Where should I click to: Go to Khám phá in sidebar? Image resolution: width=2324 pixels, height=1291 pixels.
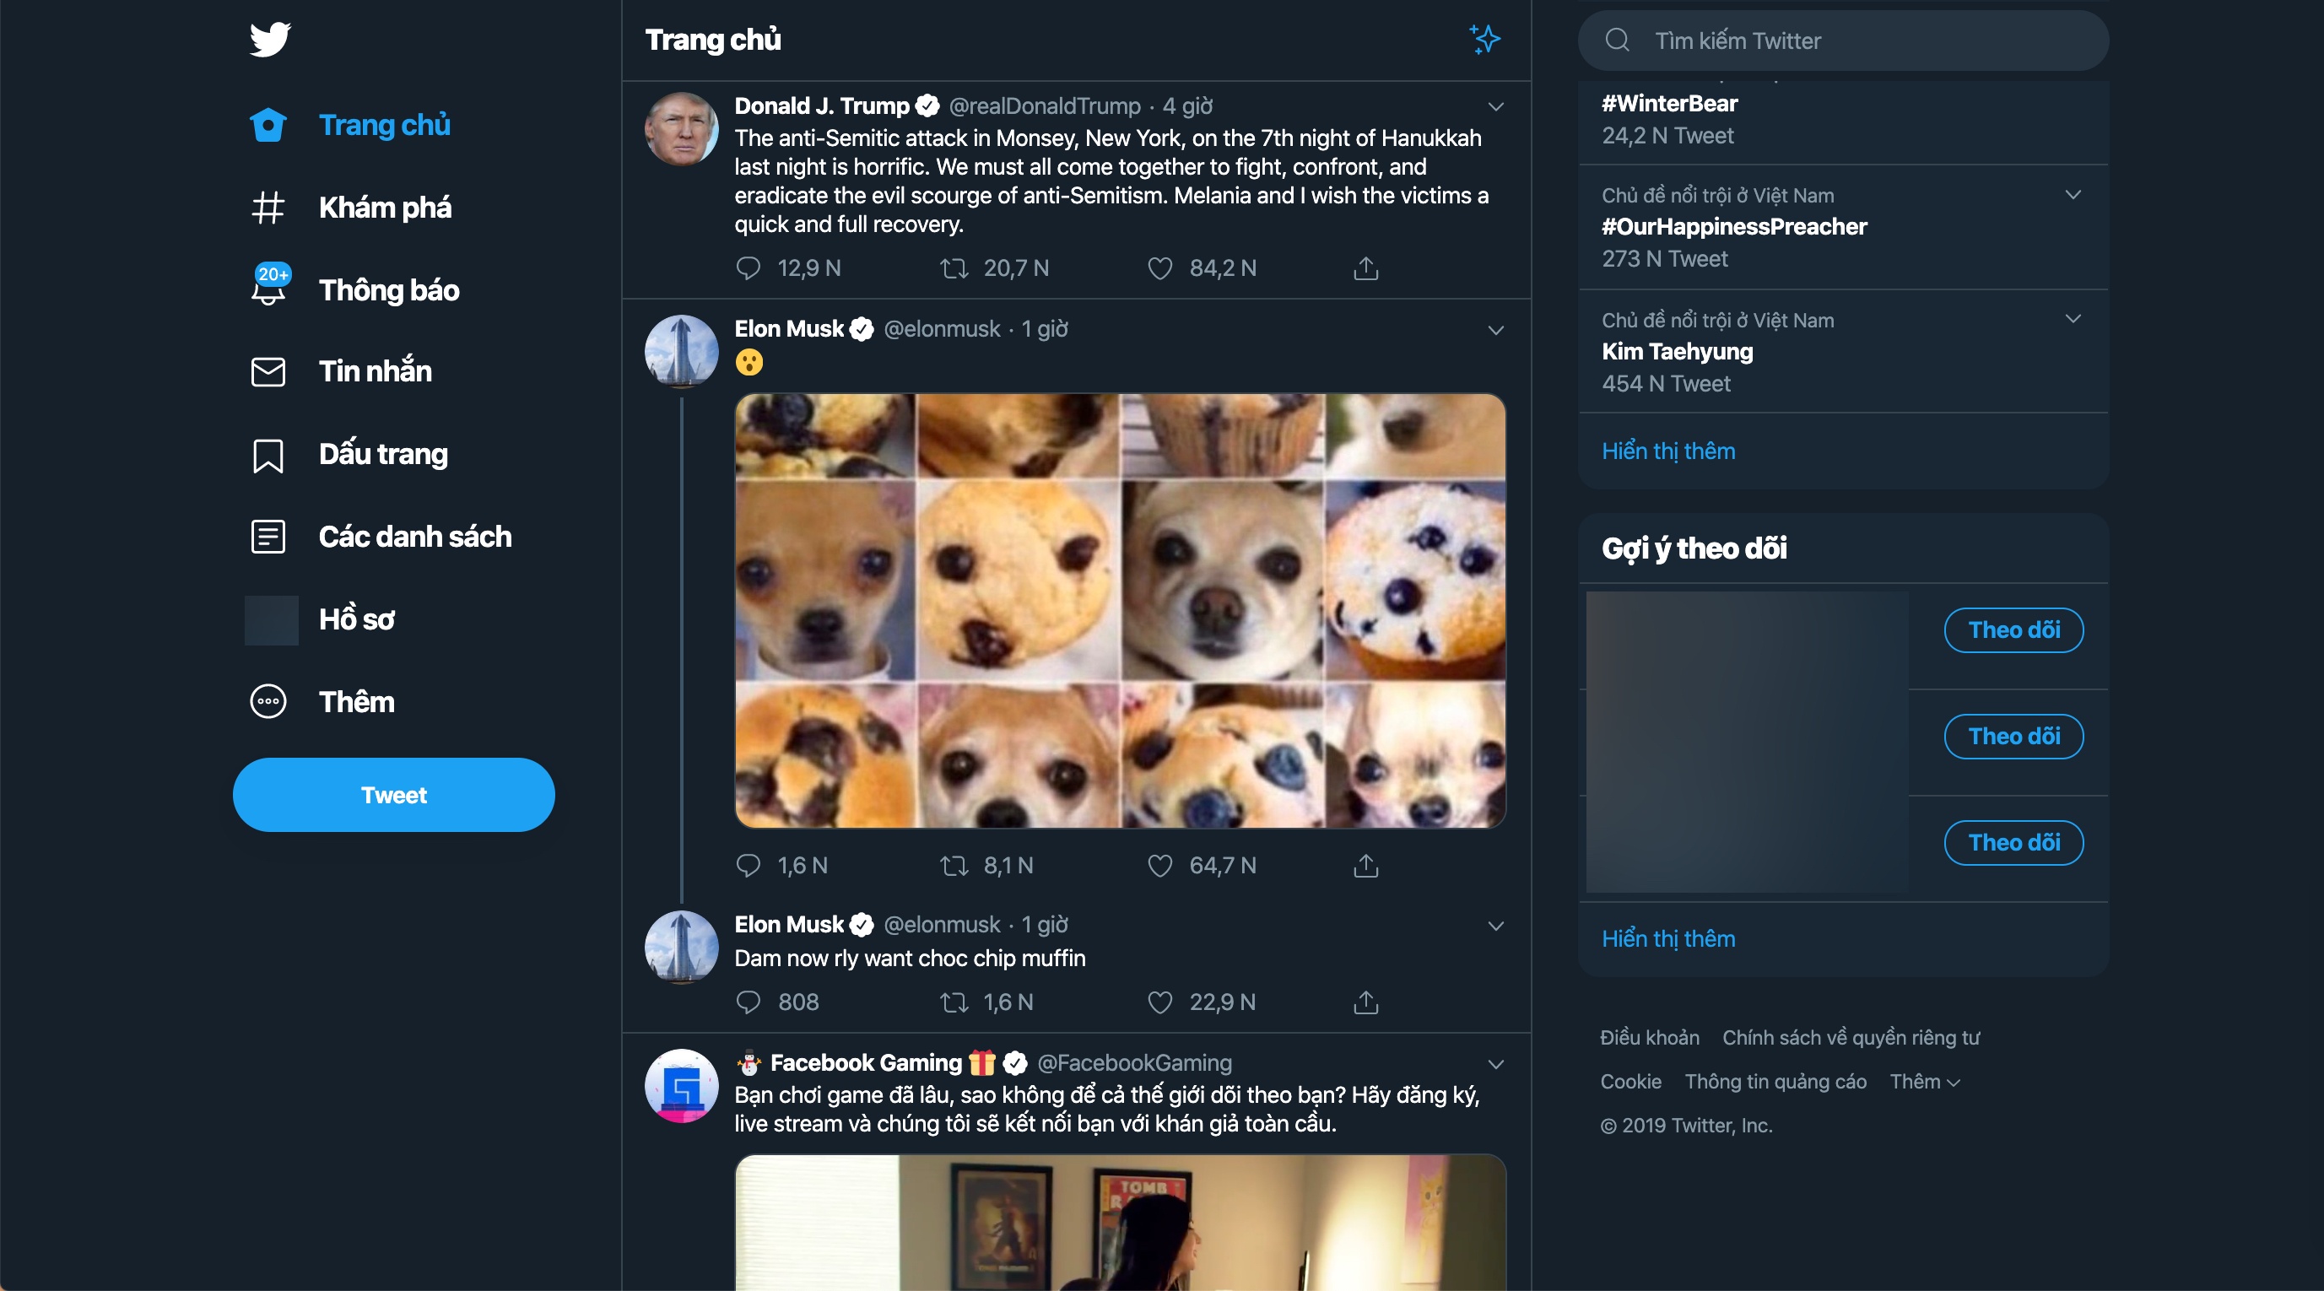[x=384, y=208]
